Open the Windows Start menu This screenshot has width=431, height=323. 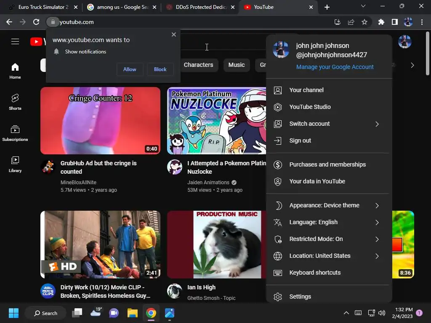pos(13,313)
